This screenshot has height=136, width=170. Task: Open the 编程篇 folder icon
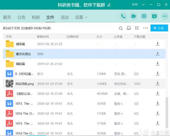(x=10, y=64)
